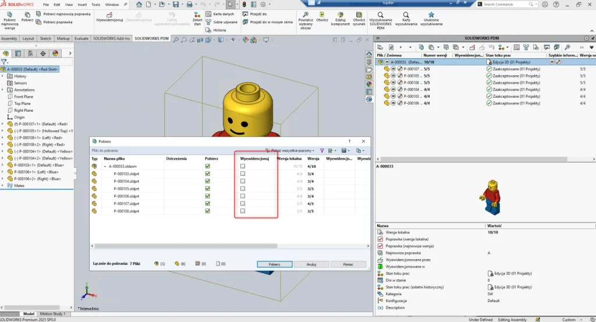Click the minifigure preview thumbnail
This screenshot has height=322, width=596.
tap(491, 197)
